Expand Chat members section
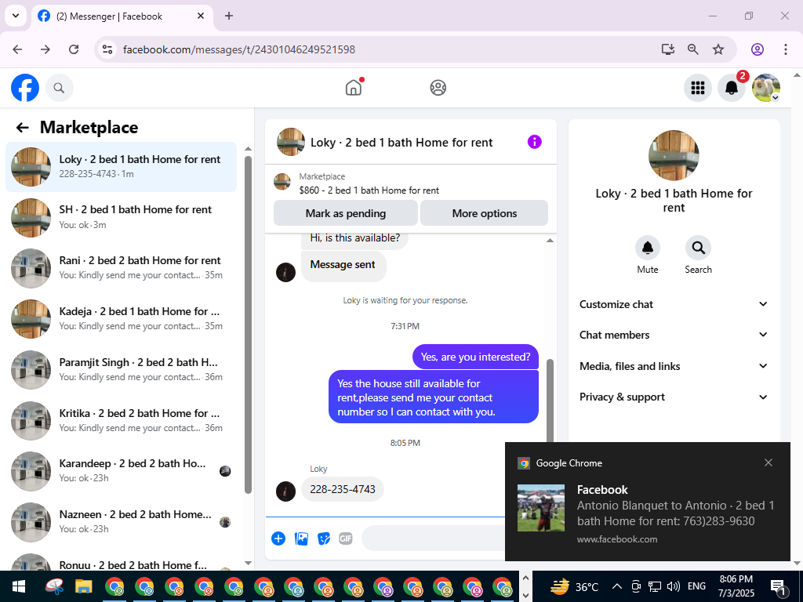803x602 pixels. coord(674,335)
